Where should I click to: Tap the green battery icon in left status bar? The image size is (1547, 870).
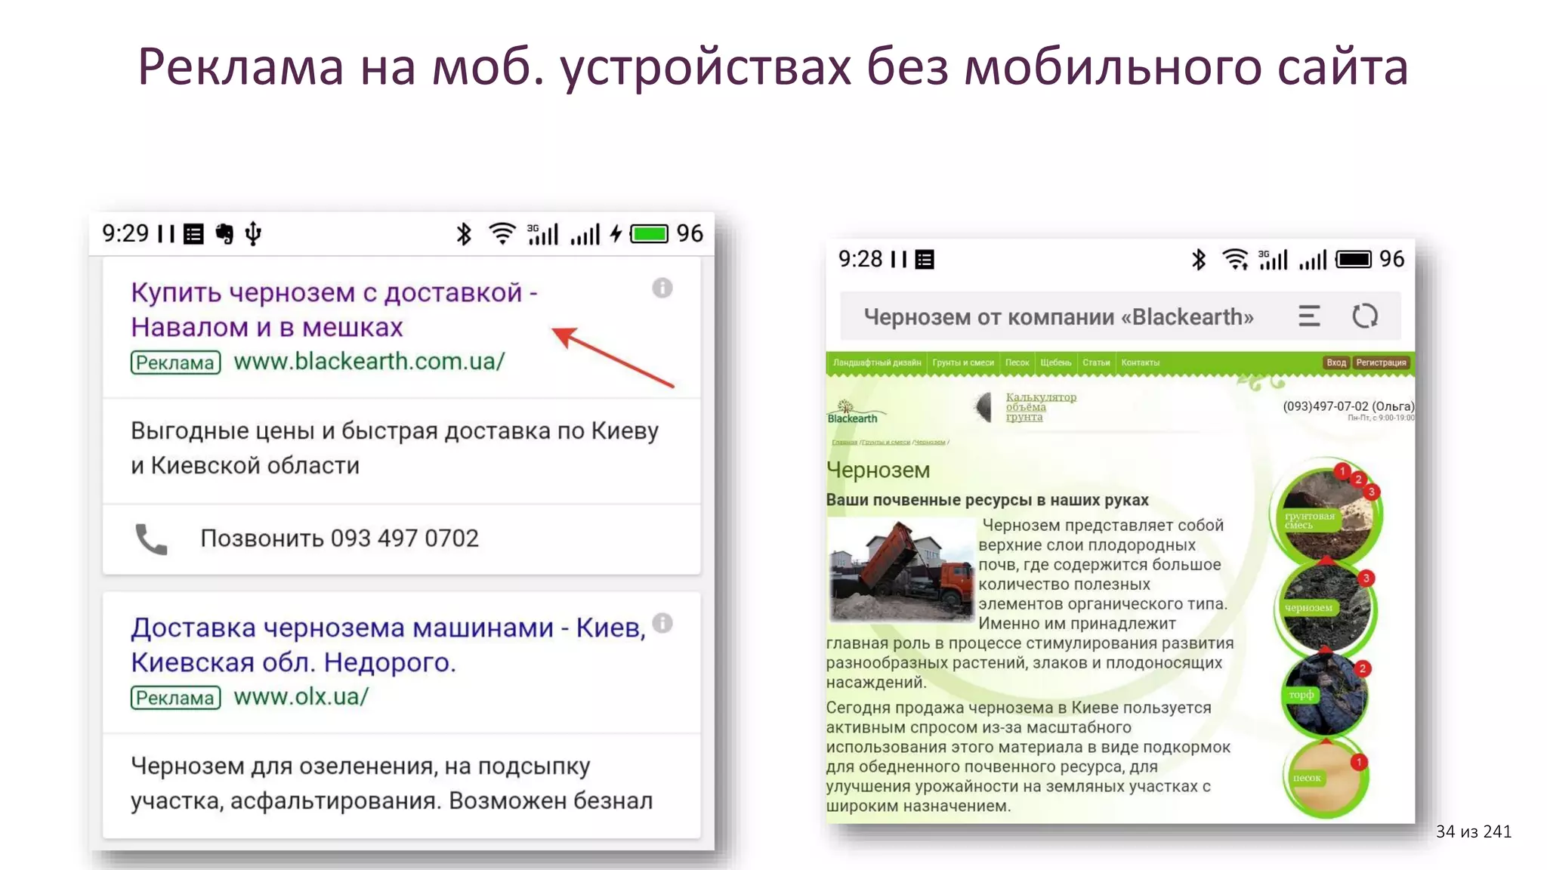(650, 234)
